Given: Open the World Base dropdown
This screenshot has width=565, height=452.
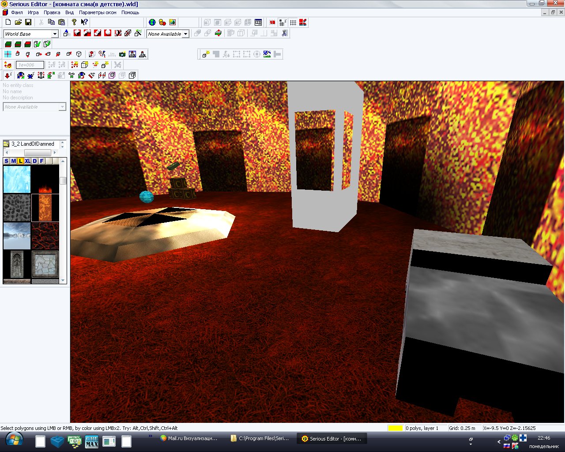Looking at the screenshot, I should (55, 34).
